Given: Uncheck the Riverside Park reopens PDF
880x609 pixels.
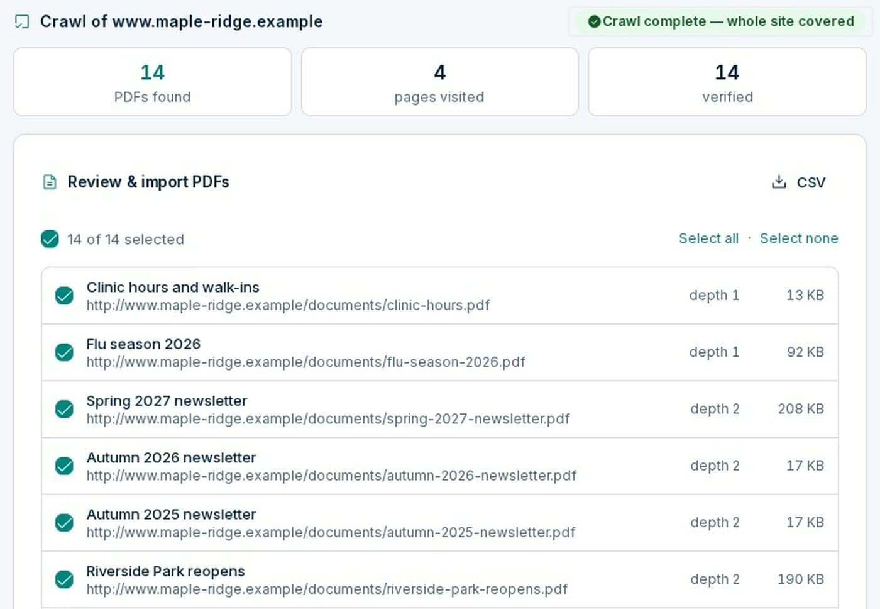Looking at the screenshot, I should [x=64, y=579].
